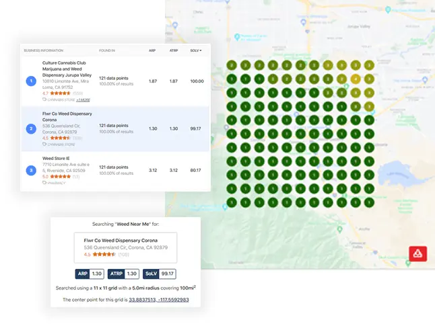Click the BUSINESS INFORMATION column header
This screenshot has width=435, height=328.
tap(44, 50)
